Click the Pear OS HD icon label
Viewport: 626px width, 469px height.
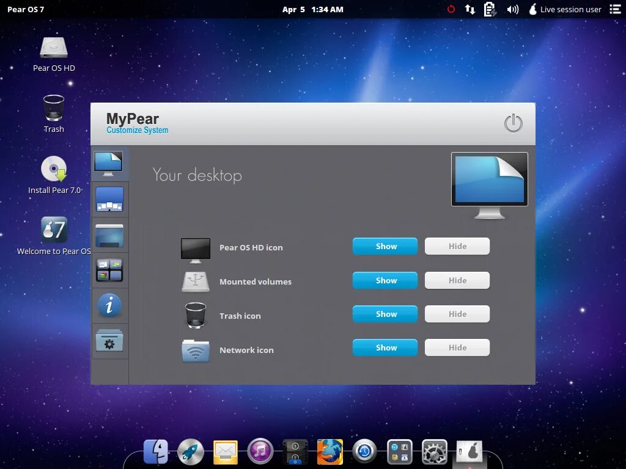point(251,248)
